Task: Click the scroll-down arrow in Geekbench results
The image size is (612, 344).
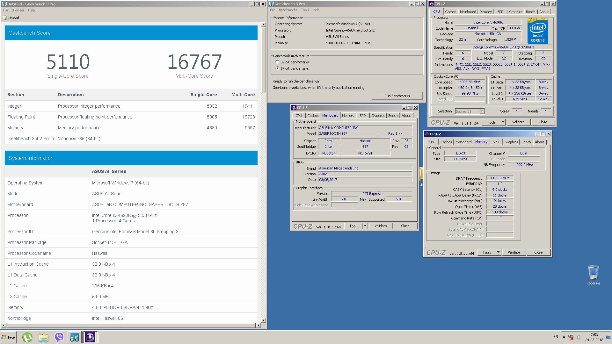Action: [x=263, y=320]
